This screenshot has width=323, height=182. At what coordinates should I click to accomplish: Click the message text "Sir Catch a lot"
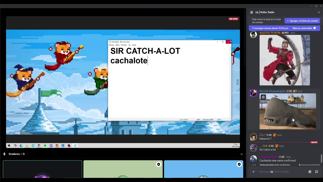point(267,150)
